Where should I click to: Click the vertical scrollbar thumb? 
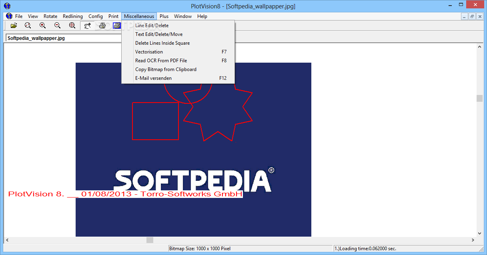click(x=480, y=99)
